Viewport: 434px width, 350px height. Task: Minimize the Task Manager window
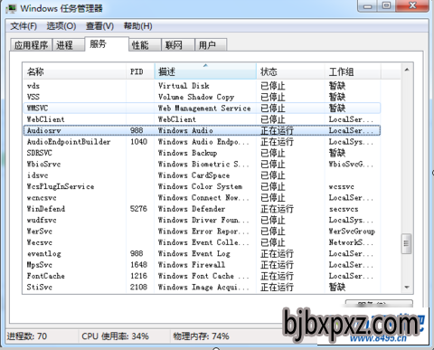point(367,5)
